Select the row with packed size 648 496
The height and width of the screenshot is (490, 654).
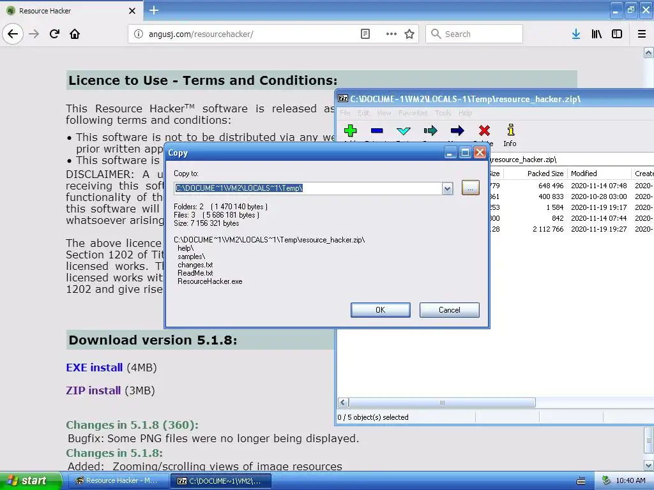tap(572, 186)
